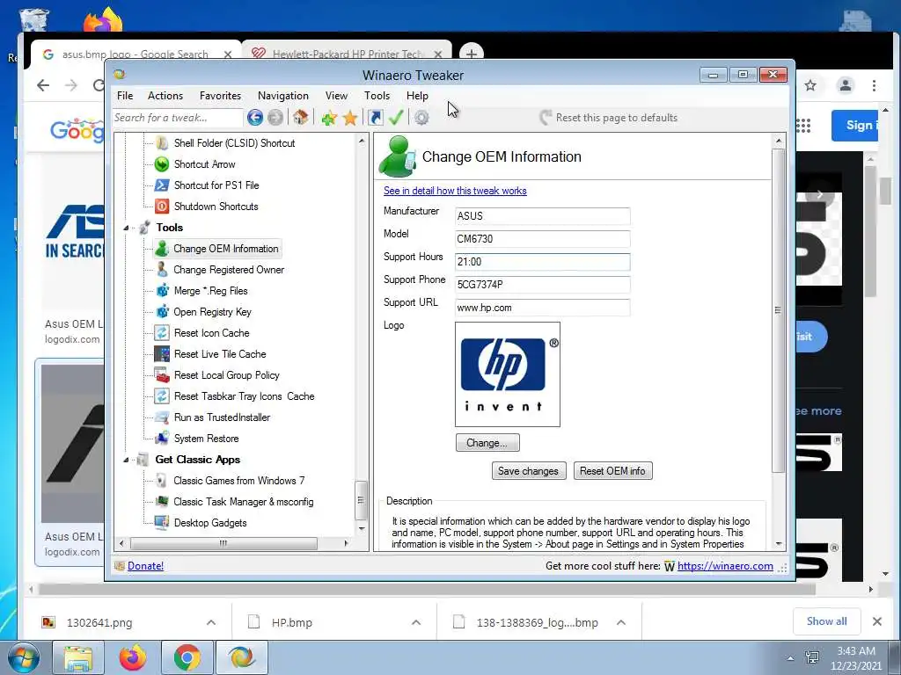901x675 pixels.
Task: Click the right panel vertical scrollbar
Action: coord(778,310)
